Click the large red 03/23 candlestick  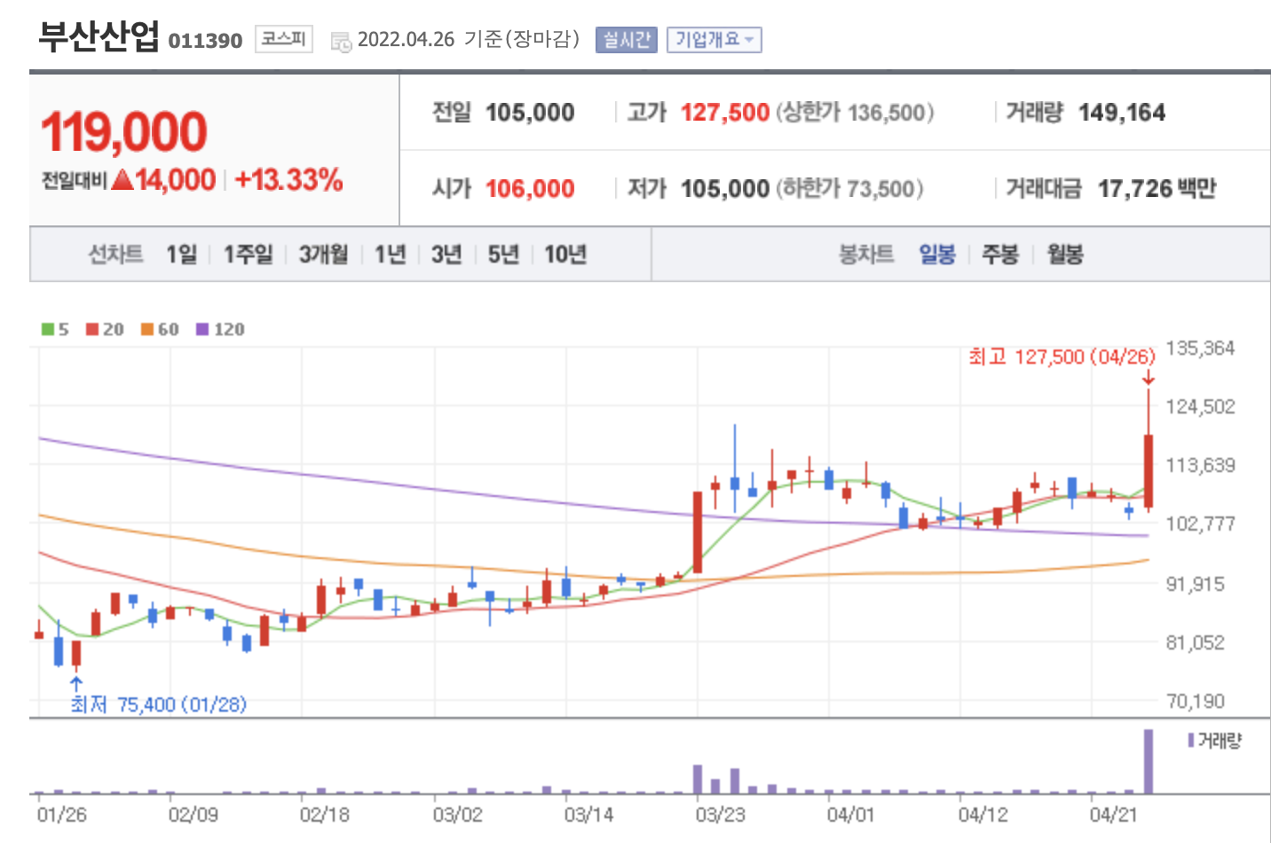(698, 532)
